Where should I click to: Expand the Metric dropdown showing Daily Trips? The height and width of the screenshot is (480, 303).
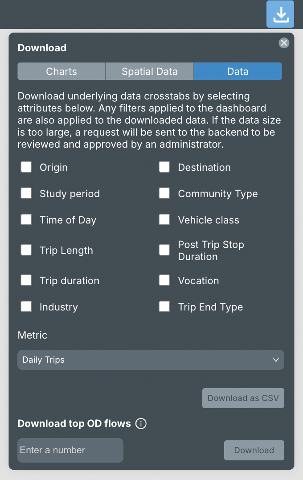[151, 360]
